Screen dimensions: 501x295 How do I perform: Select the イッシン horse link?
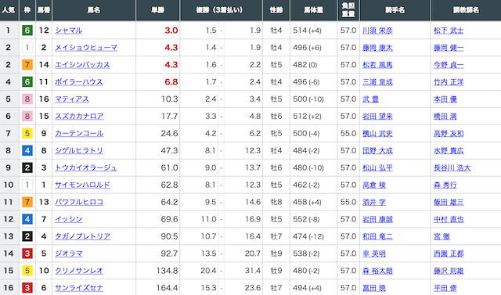[x=69, y=219]
